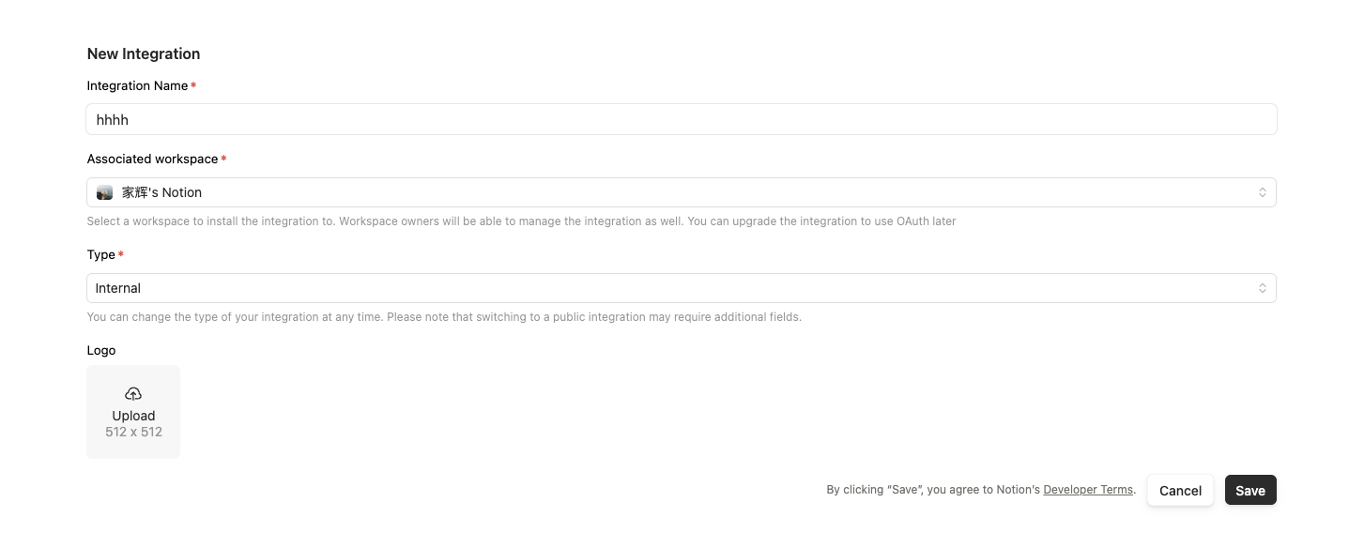Click the "Associated workspace" field label
The image size is (1349, 548).
pos(152,160)
